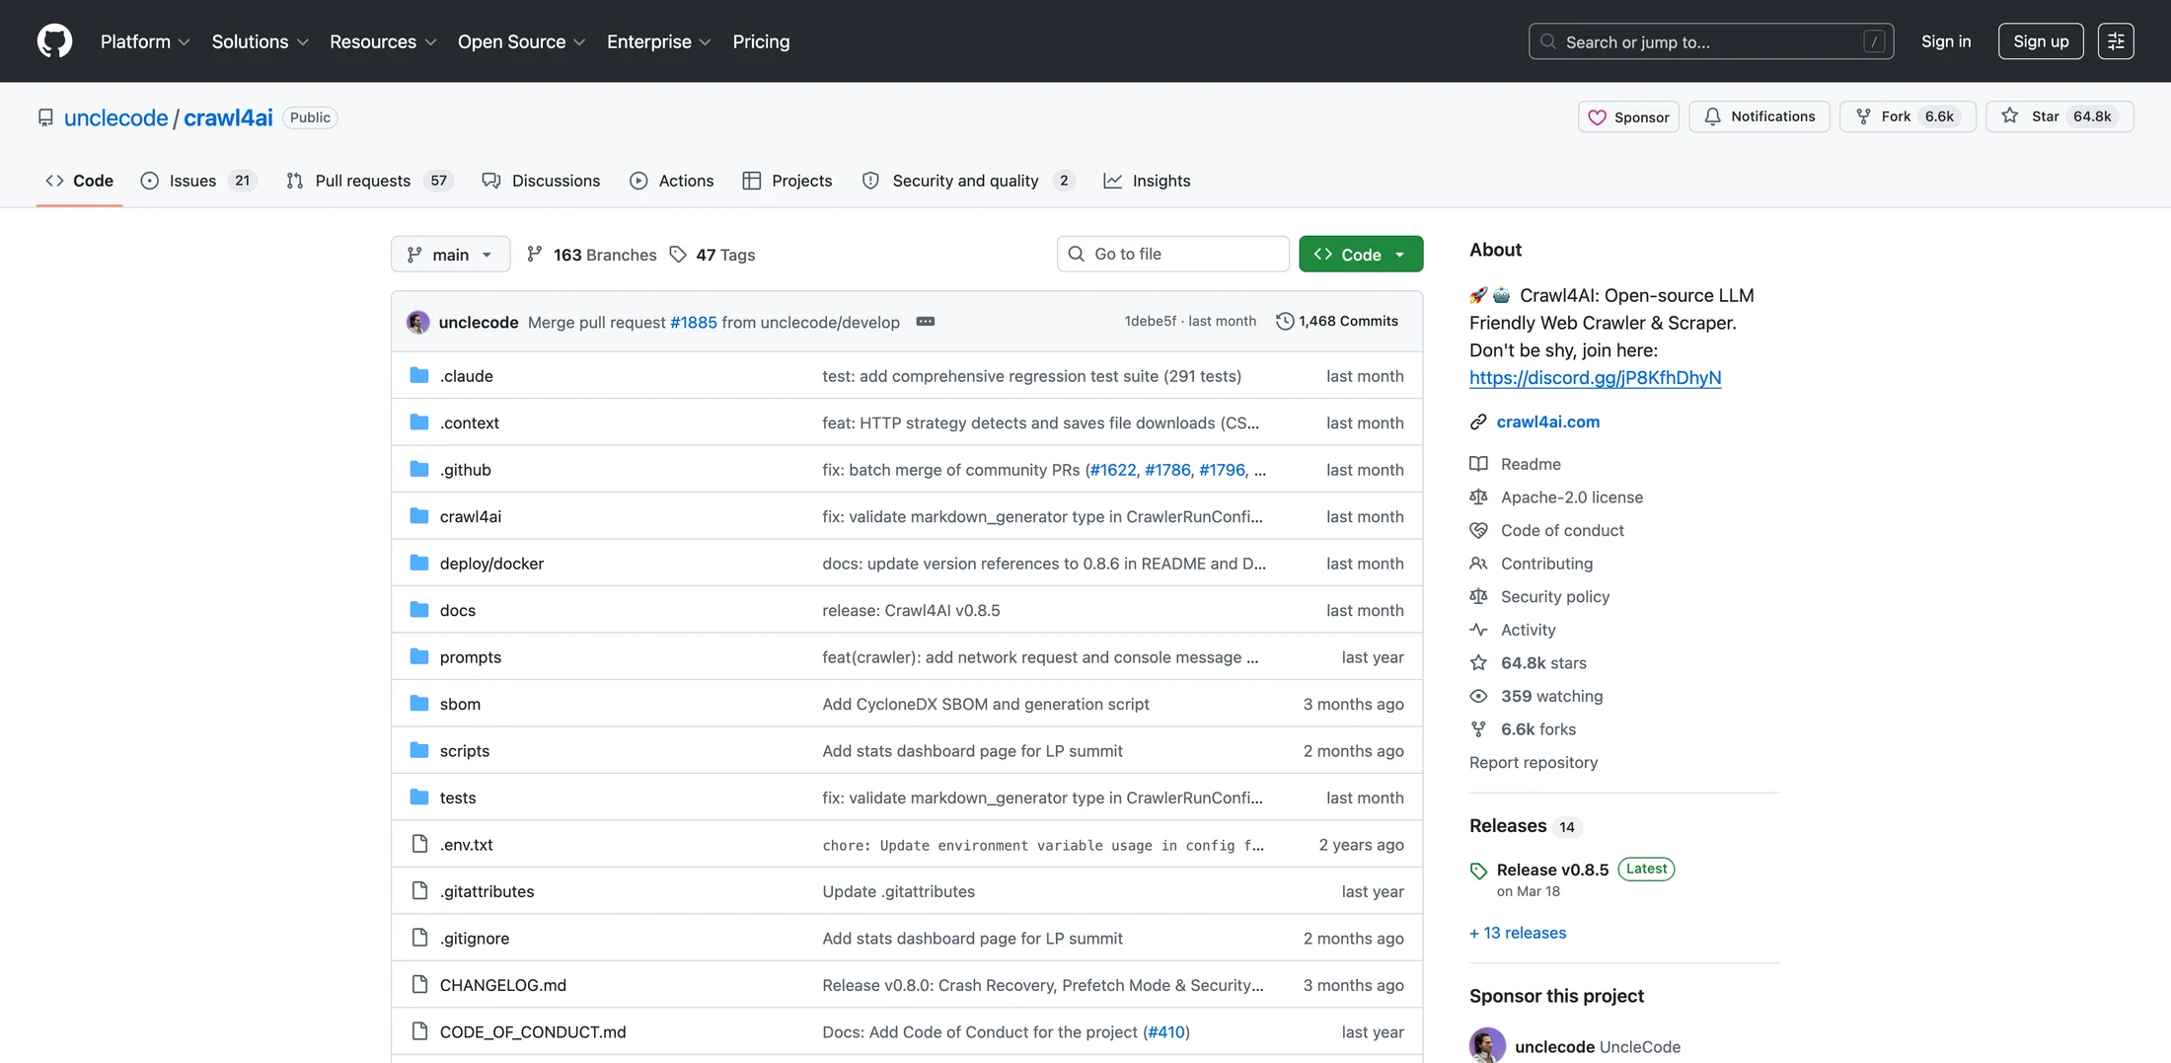Click the Sponsor heart button
Image resolution: width=2171 pixels, height=1063 pixels.
coord(1628,116)
